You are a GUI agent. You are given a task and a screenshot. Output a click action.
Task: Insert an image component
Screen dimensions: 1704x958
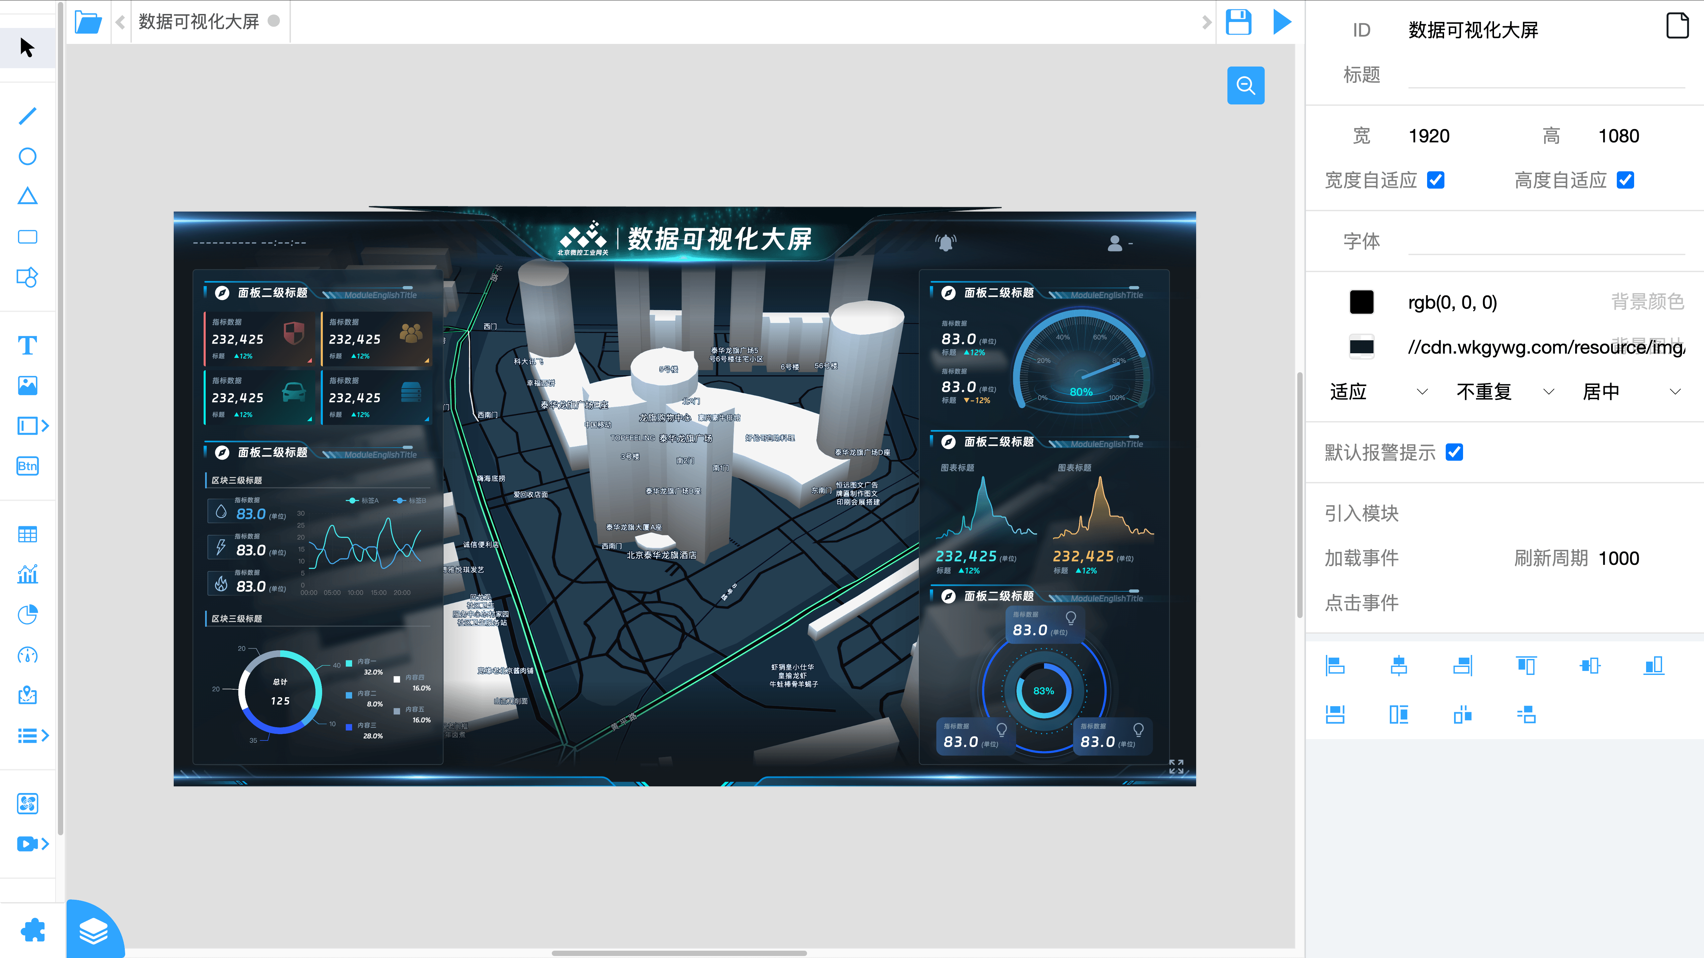(x=27, y=386)
